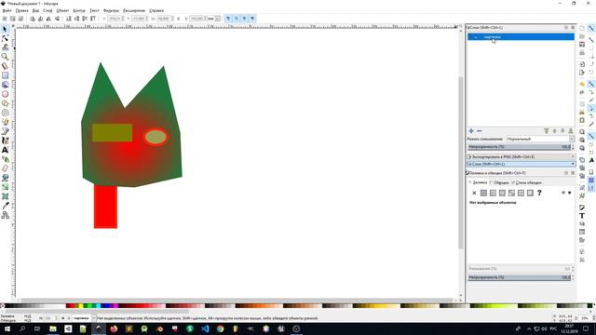The image size is (596, 335).
Task: Pick the yellow swatch in palette
Action: click(81, 306)
